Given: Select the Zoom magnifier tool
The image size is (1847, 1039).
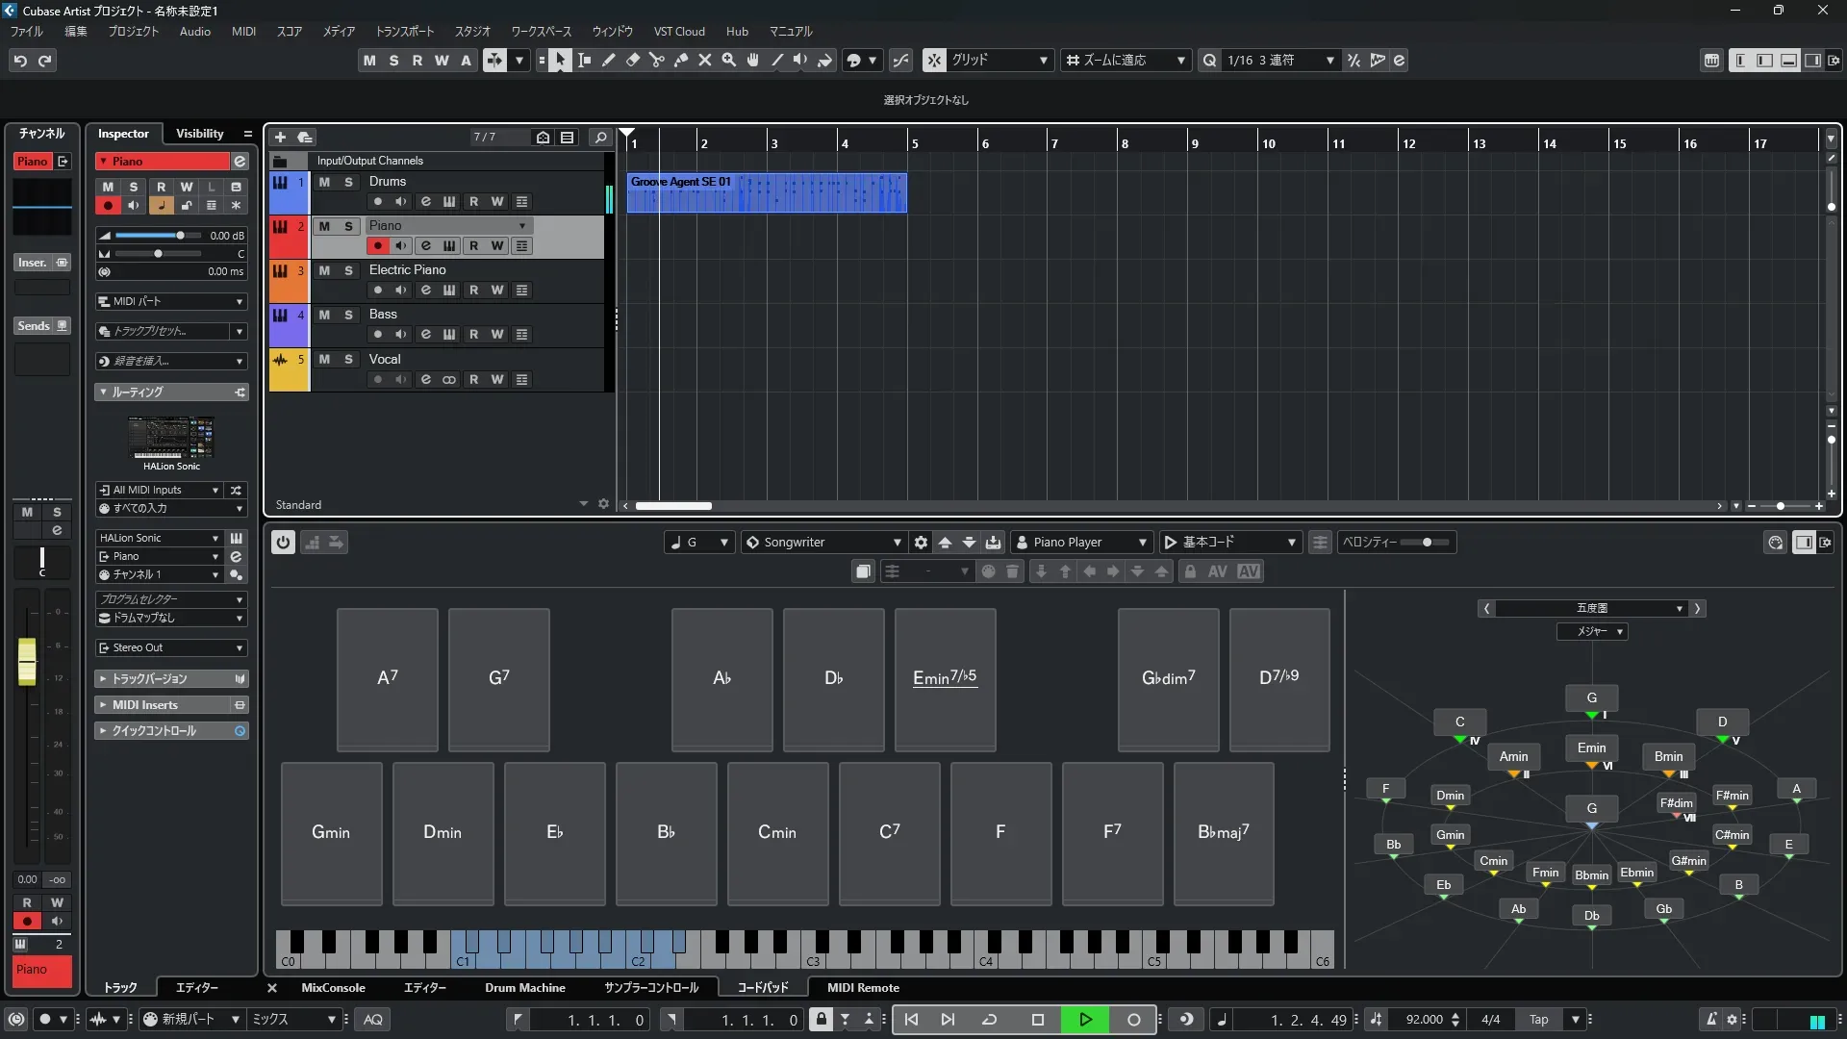Looking at the screenshot, I should pos(729,60).
